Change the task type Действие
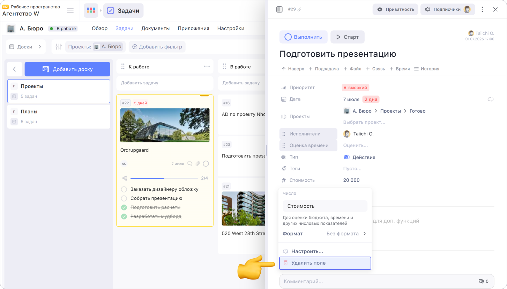This screenshot has width=507, height=289. 359,157
